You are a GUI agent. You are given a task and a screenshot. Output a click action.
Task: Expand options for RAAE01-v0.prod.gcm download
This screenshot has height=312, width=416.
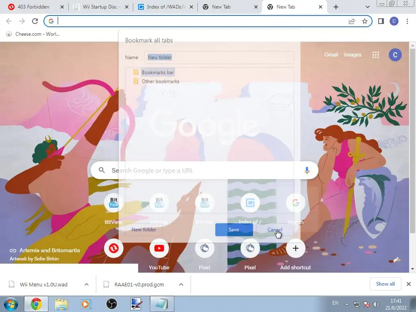point(181,284)
